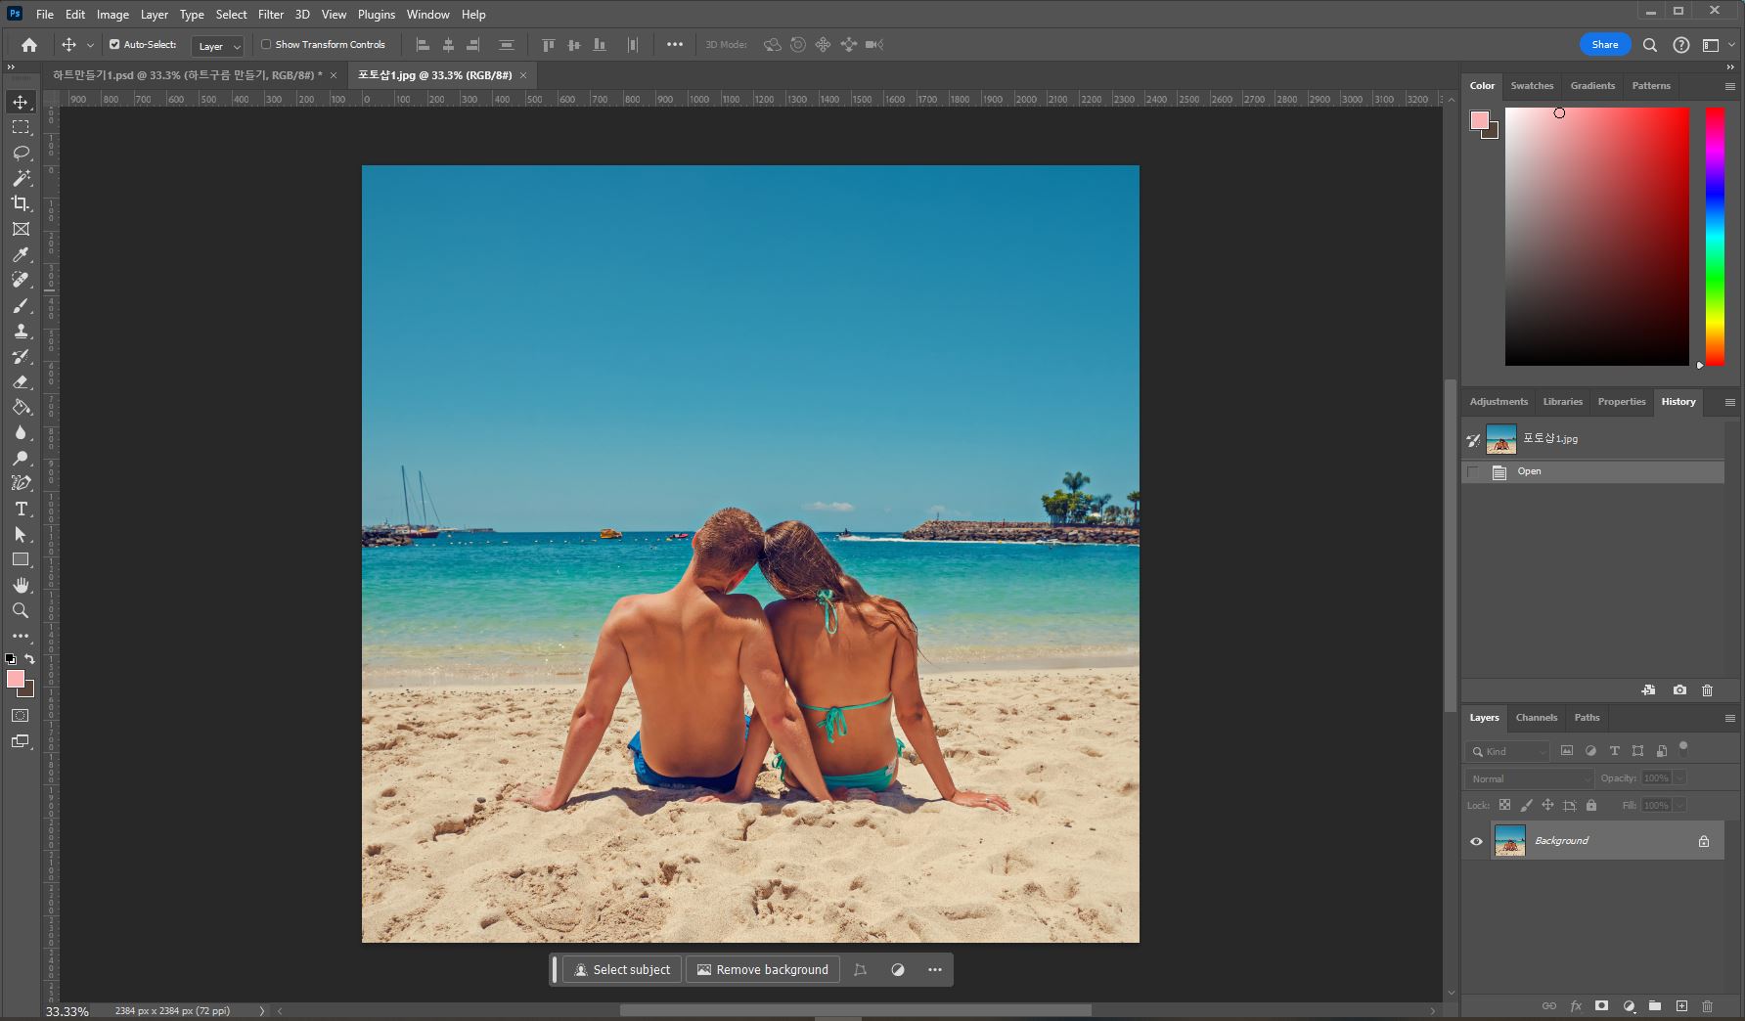
Task: Click the foreground color swatch in toolbar
Action: tap(16, 679)
